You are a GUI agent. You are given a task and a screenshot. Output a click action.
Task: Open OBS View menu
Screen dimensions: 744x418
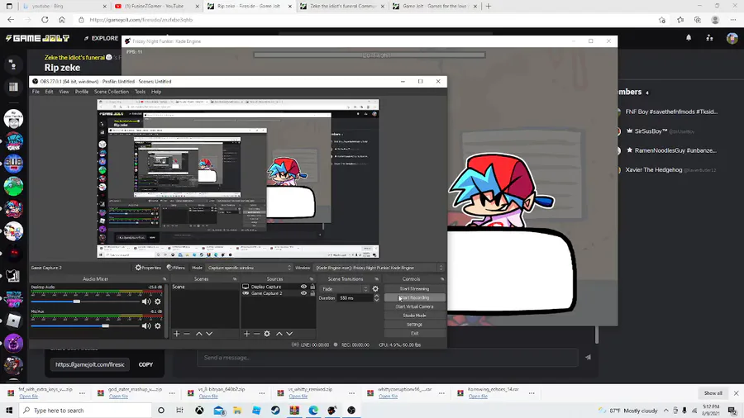click(x=64, y=92)
